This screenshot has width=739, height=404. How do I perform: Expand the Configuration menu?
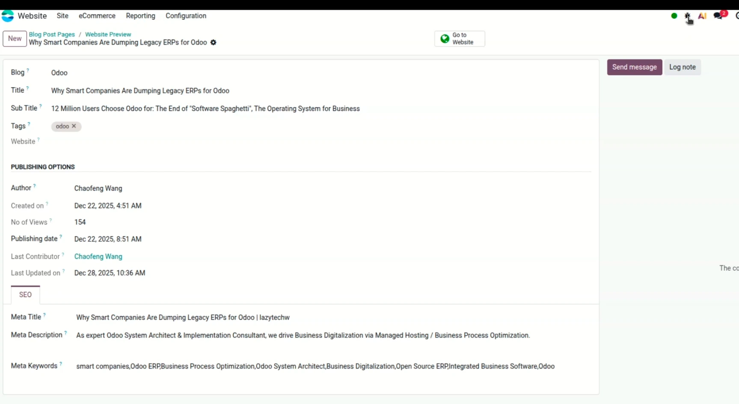186,16
